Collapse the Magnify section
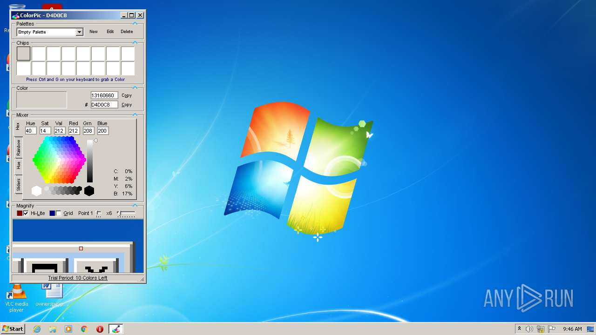The height and width of the screenshot is (335, 596). [135, 205]
